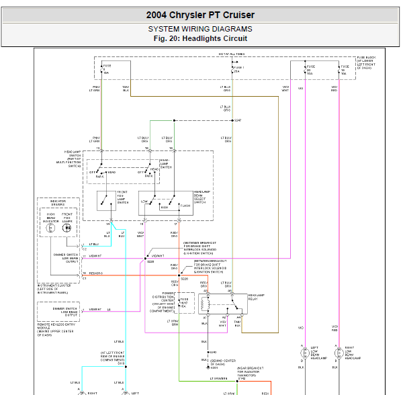Click the S347 splice dot

point(232,120)
